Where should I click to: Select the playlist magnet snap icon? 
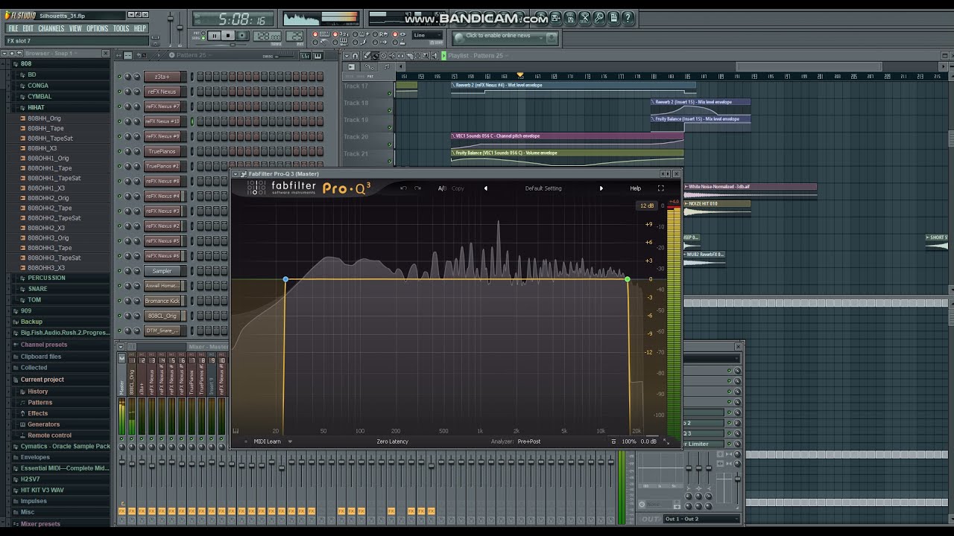[x=356, y=56]
